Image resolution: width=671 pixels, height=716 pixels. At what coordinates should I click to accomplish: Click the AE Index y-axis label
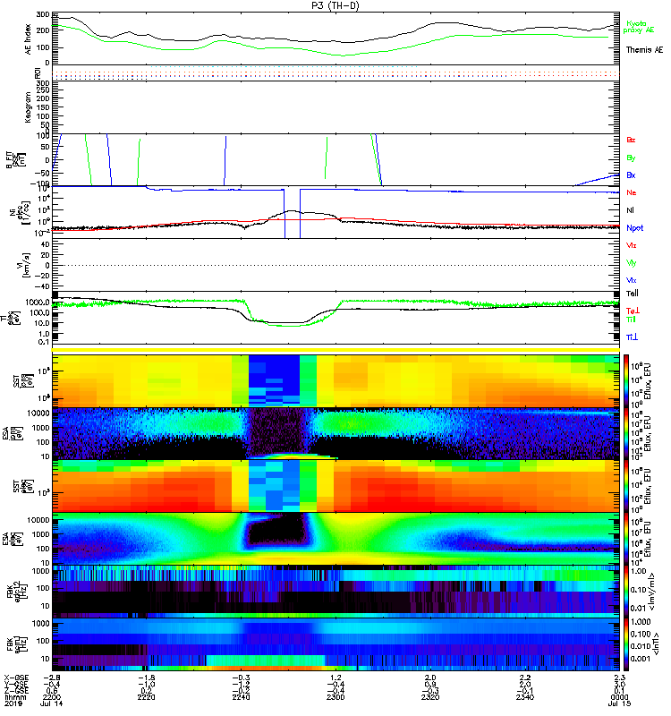[29, 39]
